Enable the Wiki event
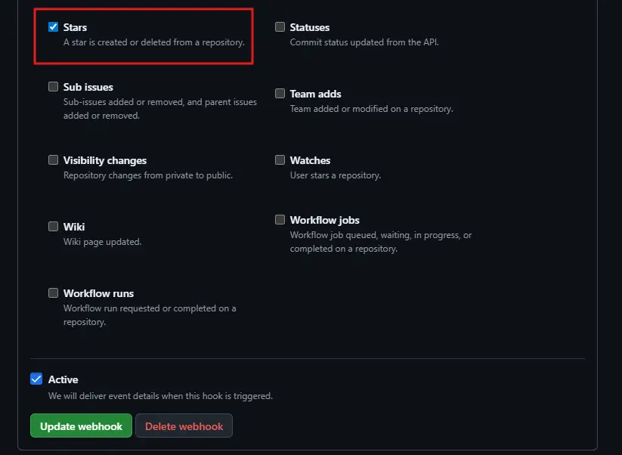Image resolution: width=622 pixels, height=455 pixels. 53,226
